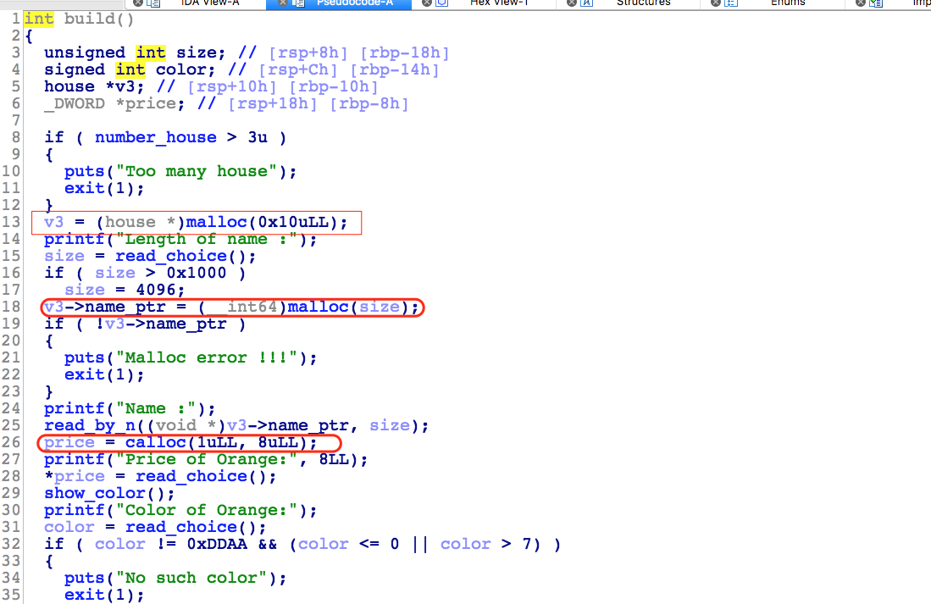Click the exit call on line 35
The height and width of the screenshot is (604, 931).
click(85, 595)
